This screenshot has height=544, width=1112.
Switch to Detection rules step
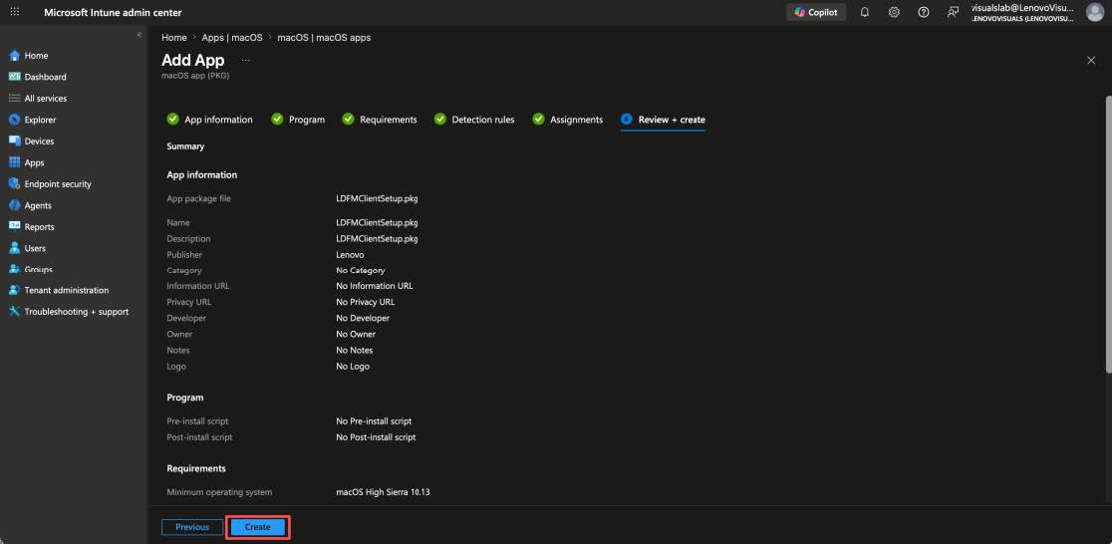474,120
